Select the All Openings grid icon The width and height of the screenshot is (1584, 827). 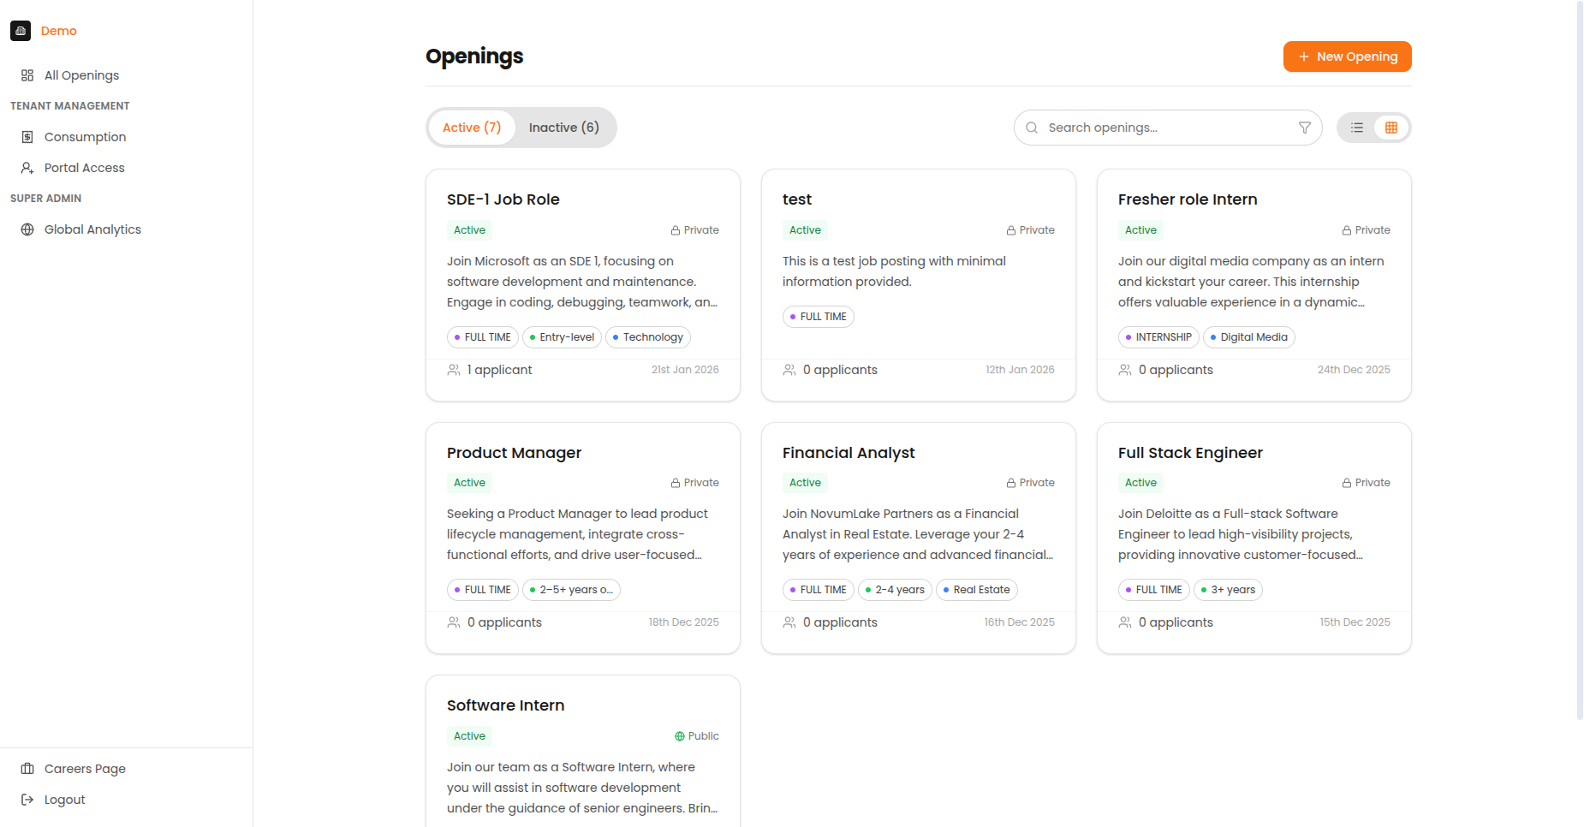tap(27, 75)
